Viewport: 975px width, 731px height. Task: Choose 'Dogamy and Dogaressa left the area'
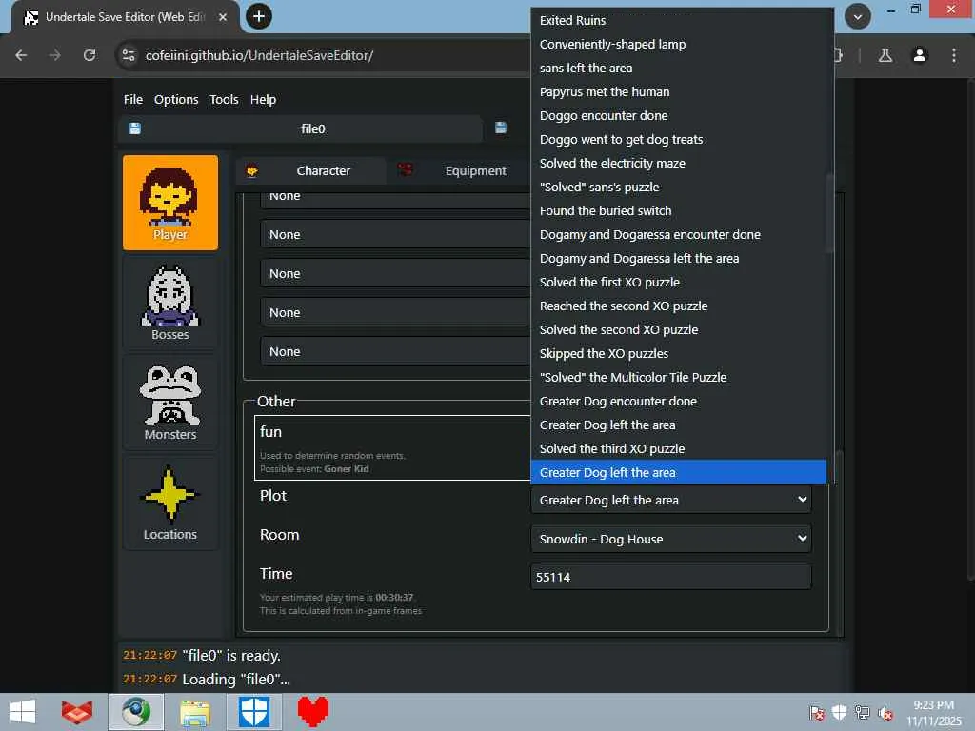pyautogui.click(x=678, y=259)
